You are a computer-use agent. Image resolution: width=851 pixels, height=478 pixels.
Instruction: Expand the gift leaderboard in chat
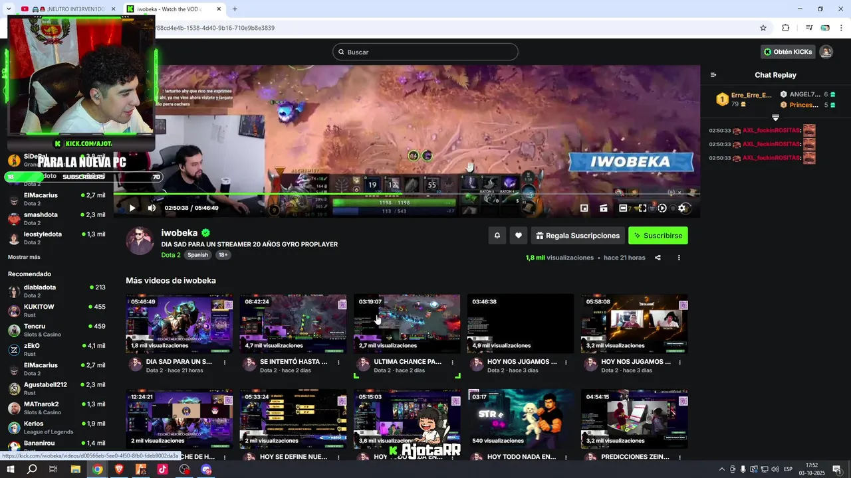pos(775,118)
